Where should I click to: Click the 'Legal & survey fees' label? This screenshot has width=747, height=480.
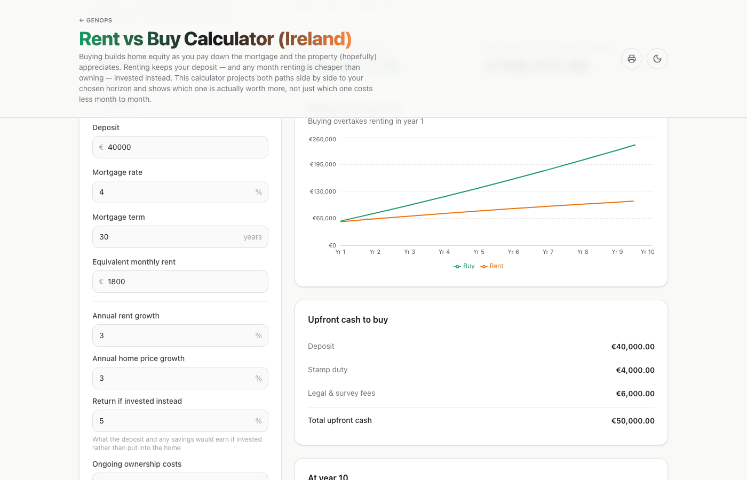341,393
